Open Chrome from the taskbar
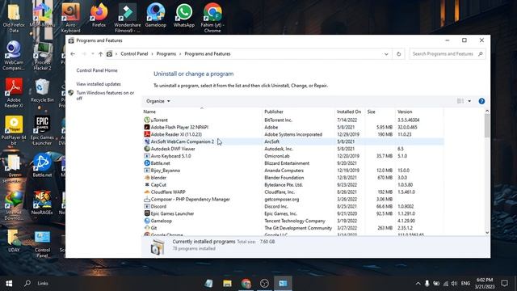Image resolution: width=517 pixels, height=291 pixels. [x=246, y=284]
